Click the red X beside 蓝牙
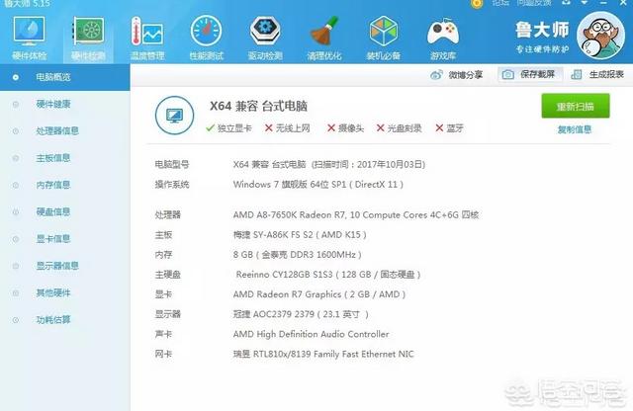This screenshot has height=411, width=633. (x=439, y=128)
